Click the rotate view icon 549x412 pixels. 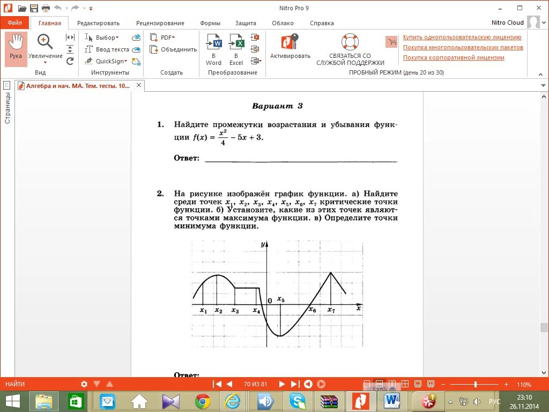[x=70, y=61]
